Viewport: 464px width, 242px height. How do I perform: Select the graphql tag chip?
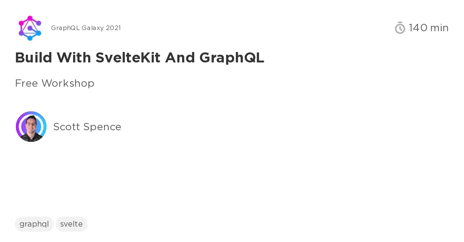coord(34,224)
